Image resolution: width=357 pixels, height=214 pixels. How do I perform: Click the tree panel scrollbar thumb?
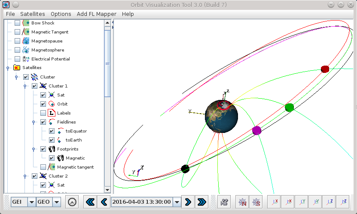[x=108, y=63]
